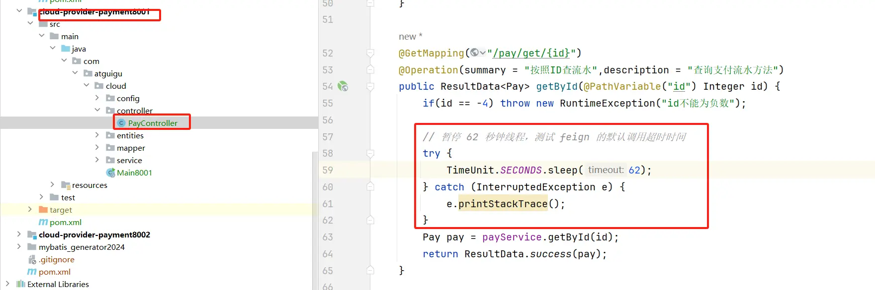
Task: Click the web endpoint gutter icon on line 54
Action: coord(343,86)
